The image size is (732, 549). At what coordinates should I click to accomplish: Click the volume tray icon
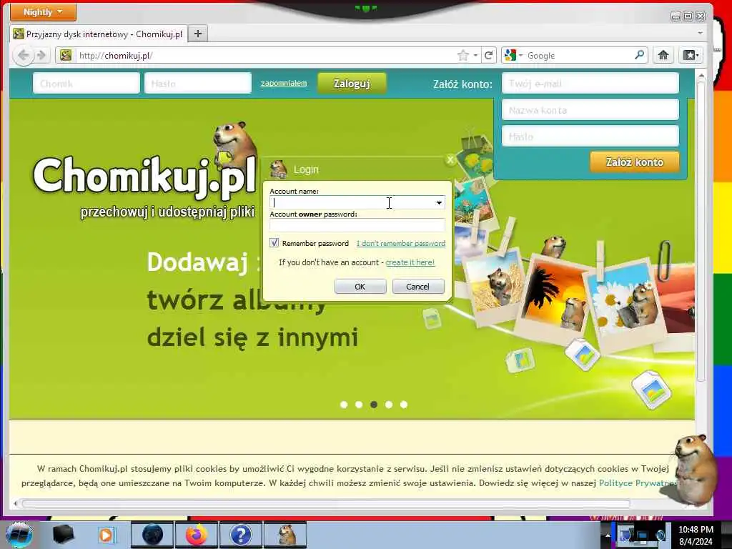click(660, 535)
